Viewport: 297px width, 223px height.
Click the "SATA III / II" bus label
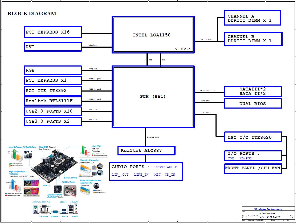click(x=207, y=90)
